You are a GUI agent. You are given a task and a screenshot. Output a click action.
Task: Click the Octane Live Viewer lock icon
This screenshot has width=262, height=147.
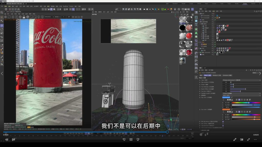(x=24, y=17)
